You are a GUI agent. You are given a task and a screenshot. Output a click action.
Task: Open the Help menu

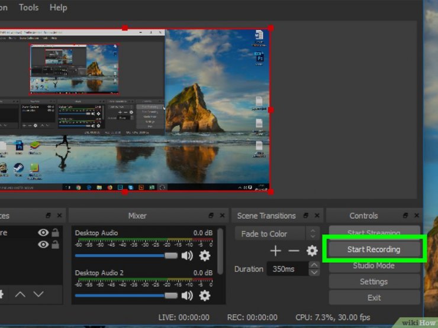[59, 7]
